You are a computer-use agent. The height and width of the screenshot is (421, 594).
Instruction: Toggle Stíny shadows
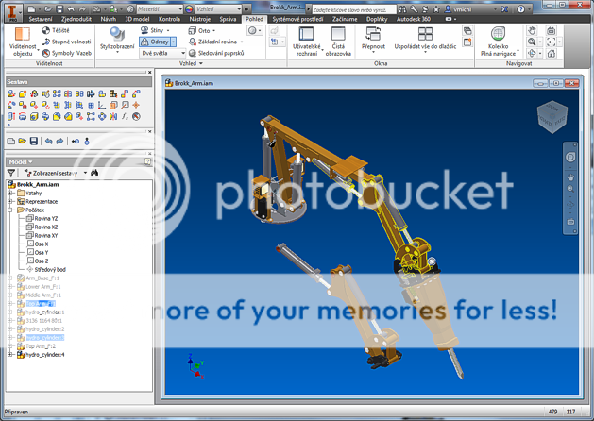152,30
